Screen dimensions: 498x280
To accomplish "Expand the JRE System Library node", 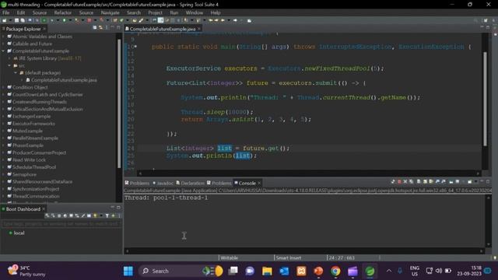I will tap(9, 58).
